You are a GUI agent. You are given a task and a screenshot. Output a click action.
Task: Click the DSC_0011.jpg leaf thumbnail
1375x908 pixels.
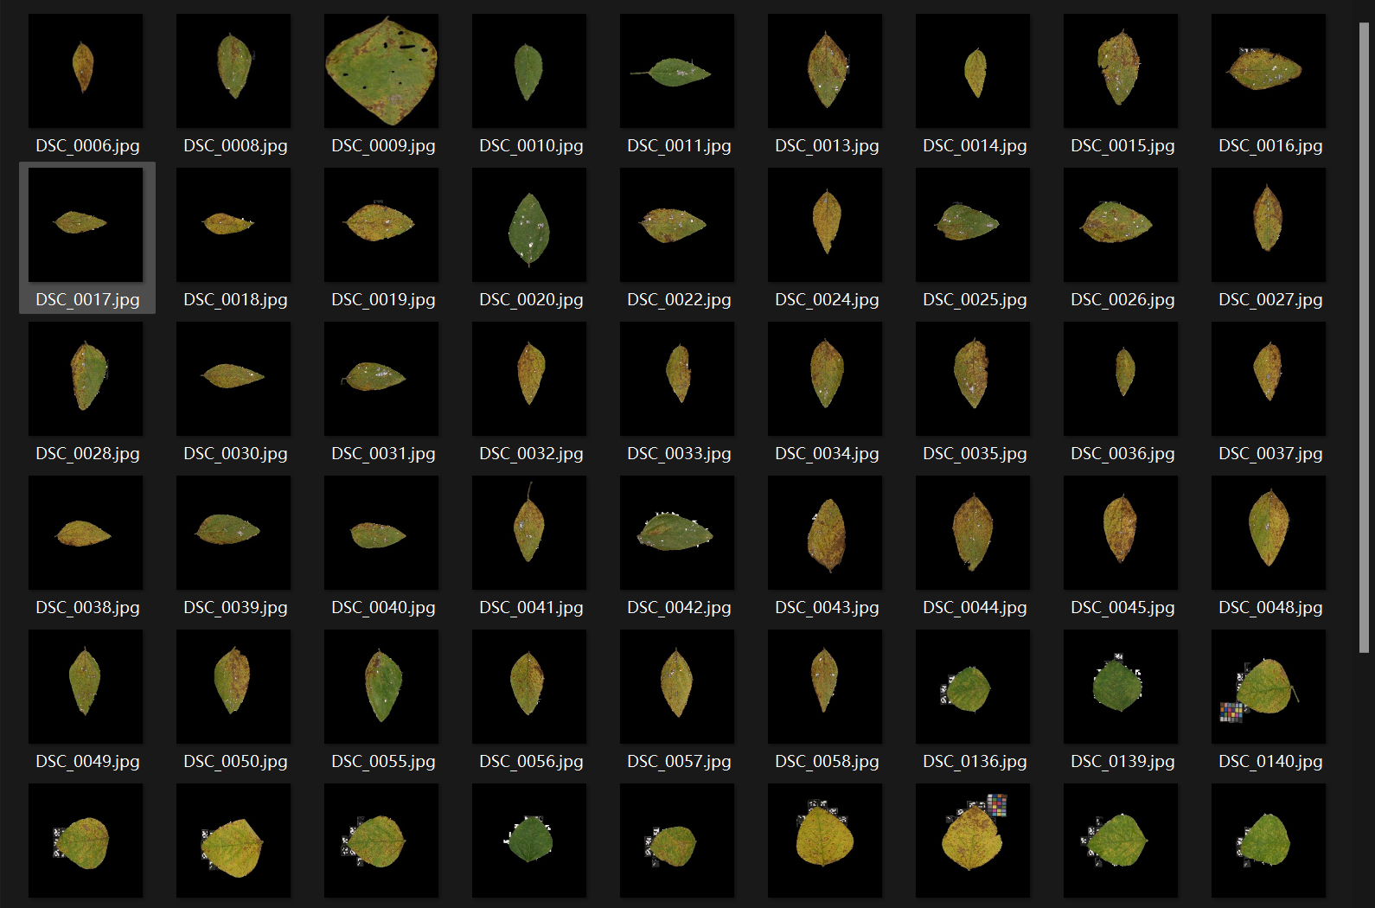(677, 71)
